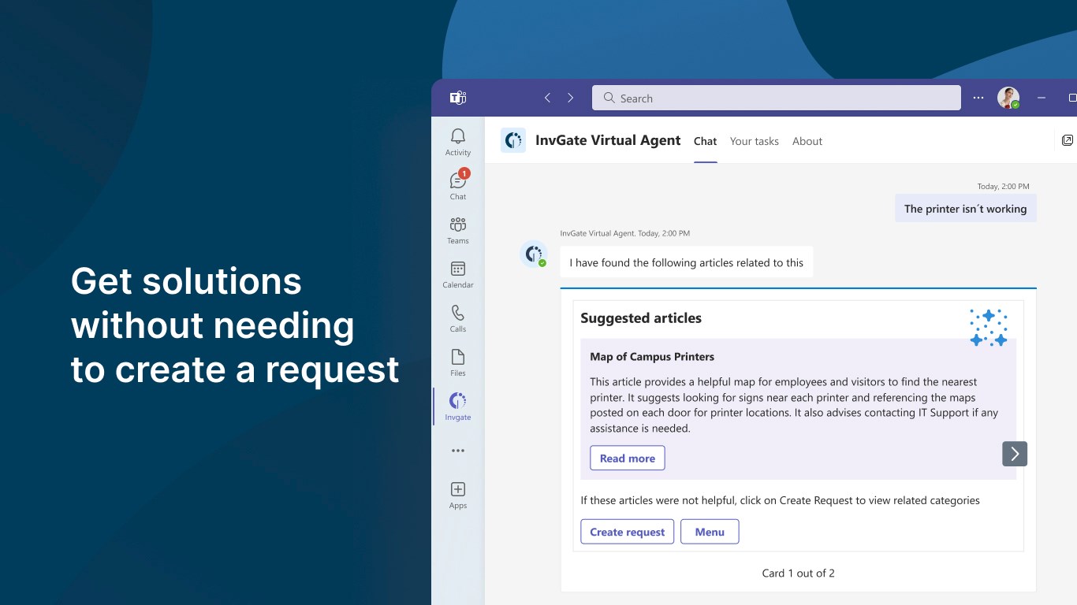Open the Apps store in sidebar

[x=458, y=496]
